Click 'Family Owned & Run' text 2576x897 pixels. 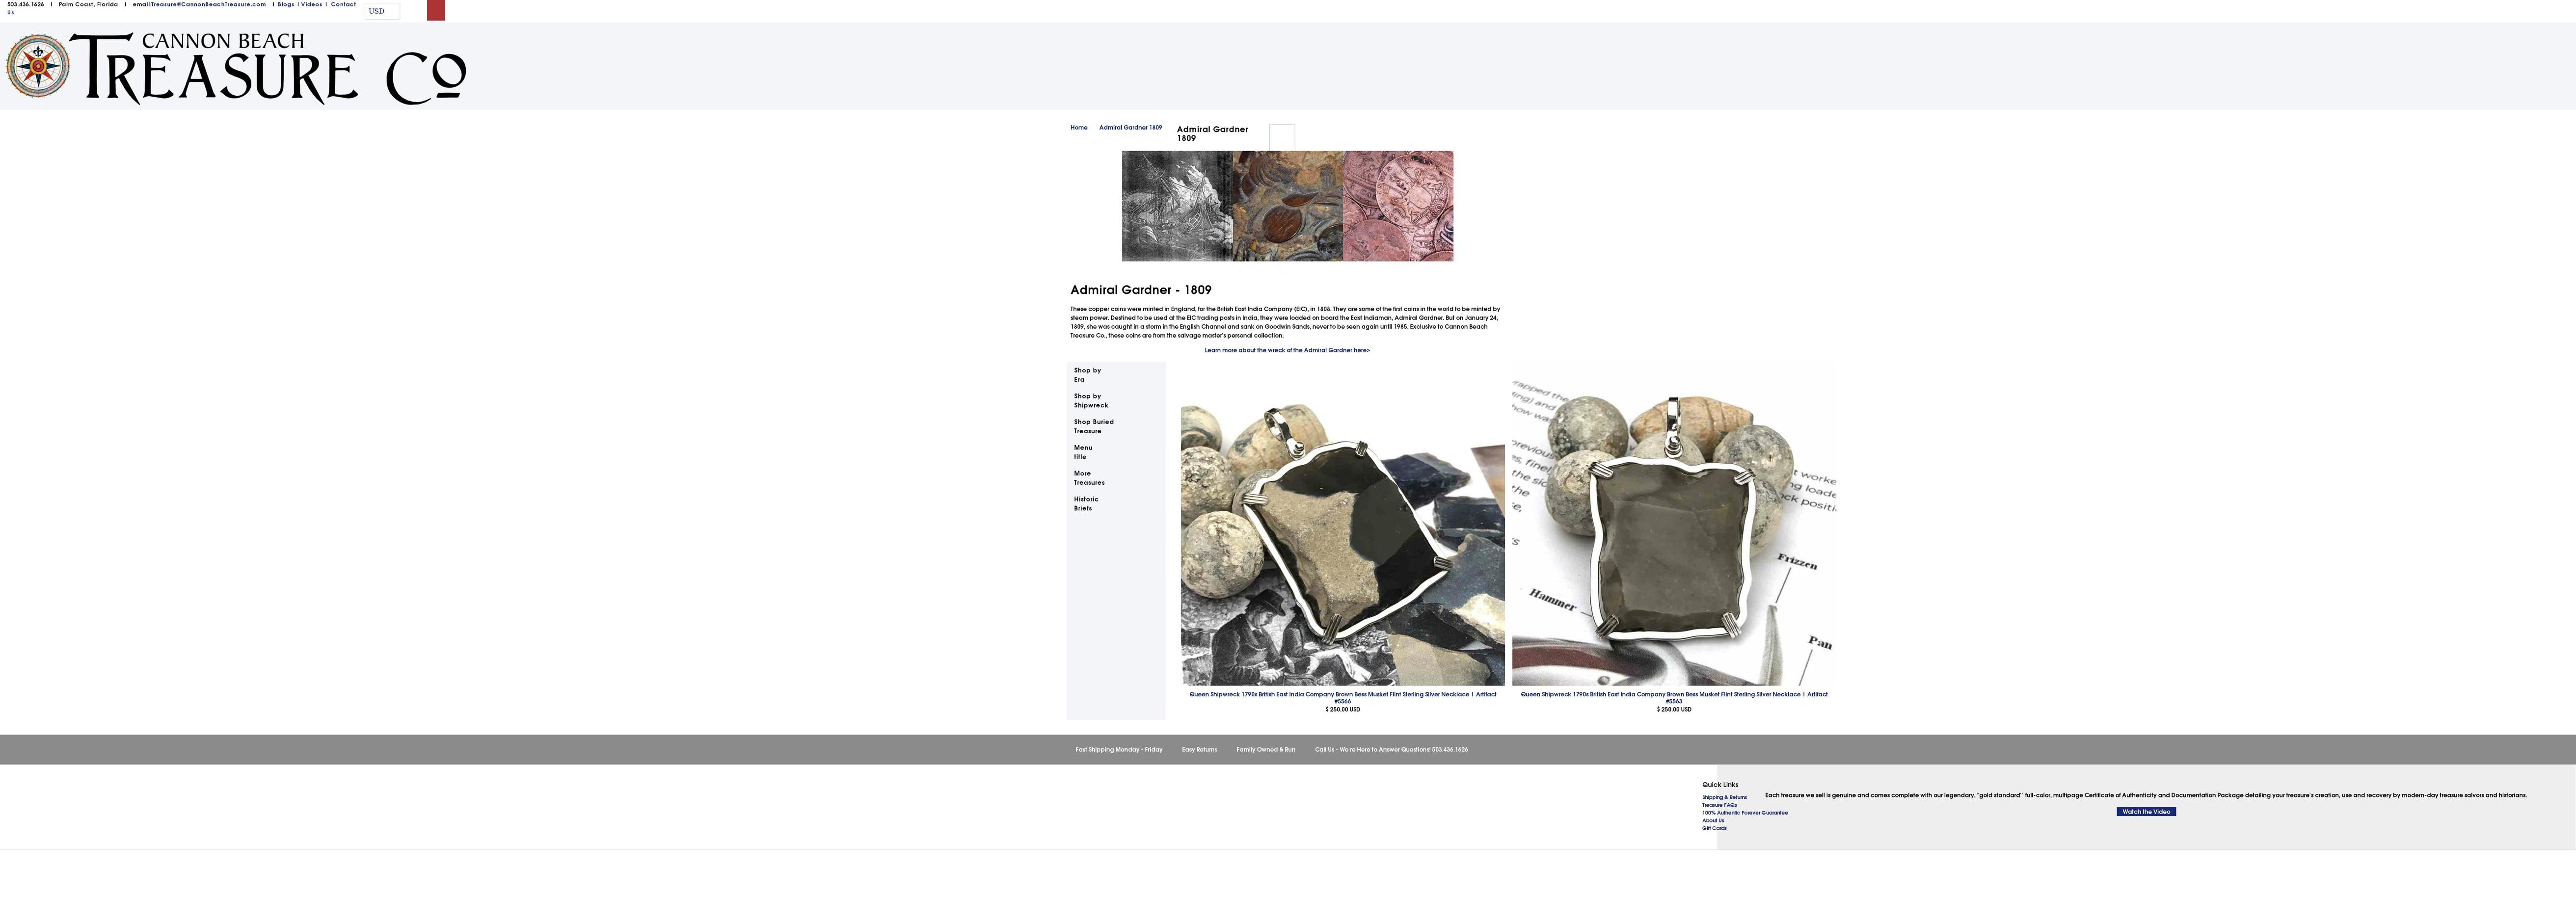(1265, 750)
